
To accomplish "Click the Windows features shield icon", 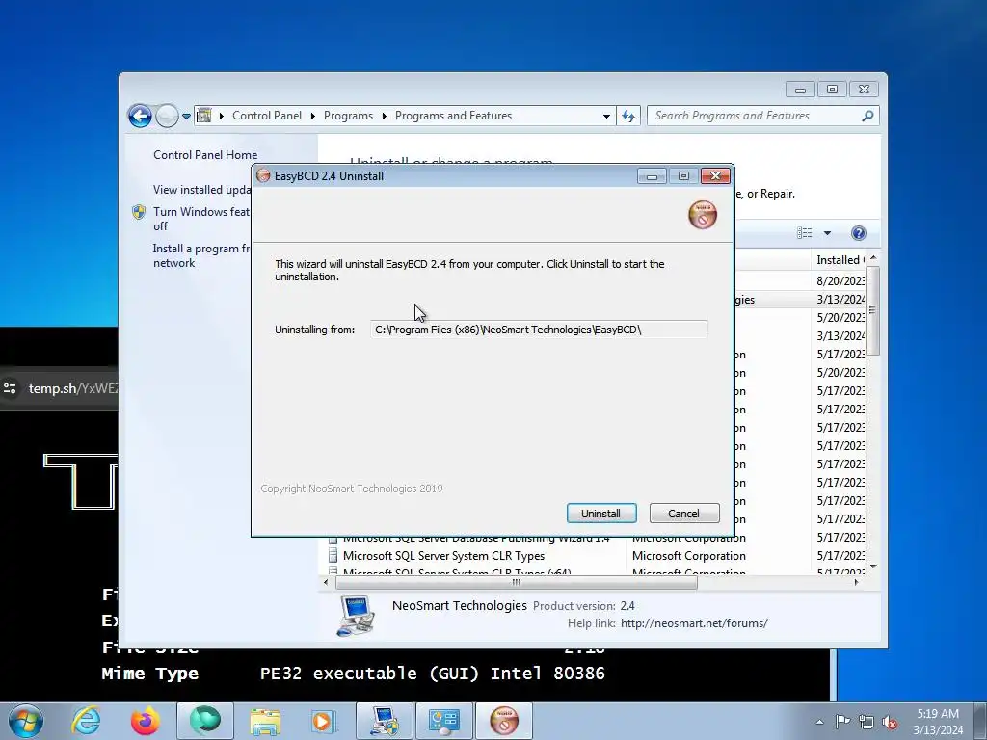I will (x=139, y=212).
